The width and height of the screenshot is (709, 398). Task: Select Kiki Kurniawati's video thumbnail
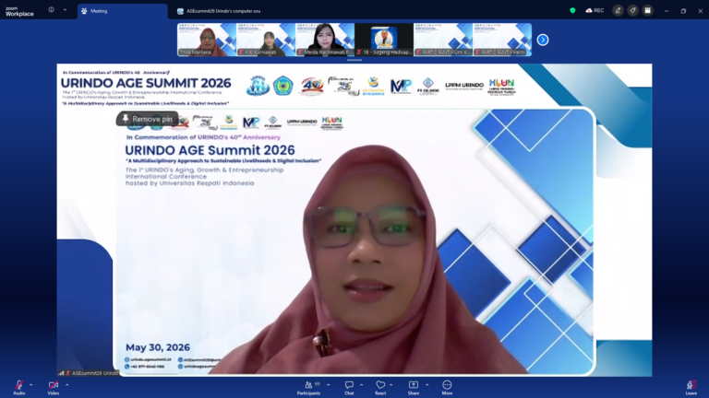tap(266, 40)
